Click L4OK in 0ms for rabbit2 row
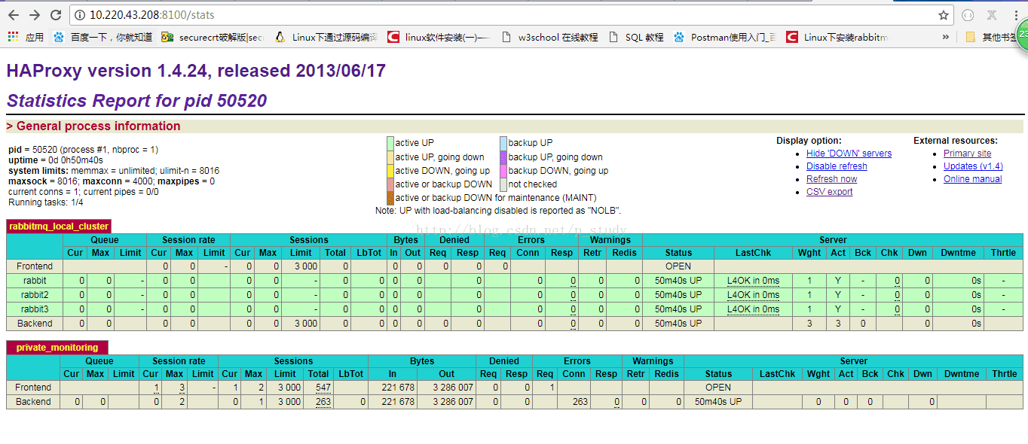Image resolution: width=1028 pixels, height=444 pixels. 753,295
